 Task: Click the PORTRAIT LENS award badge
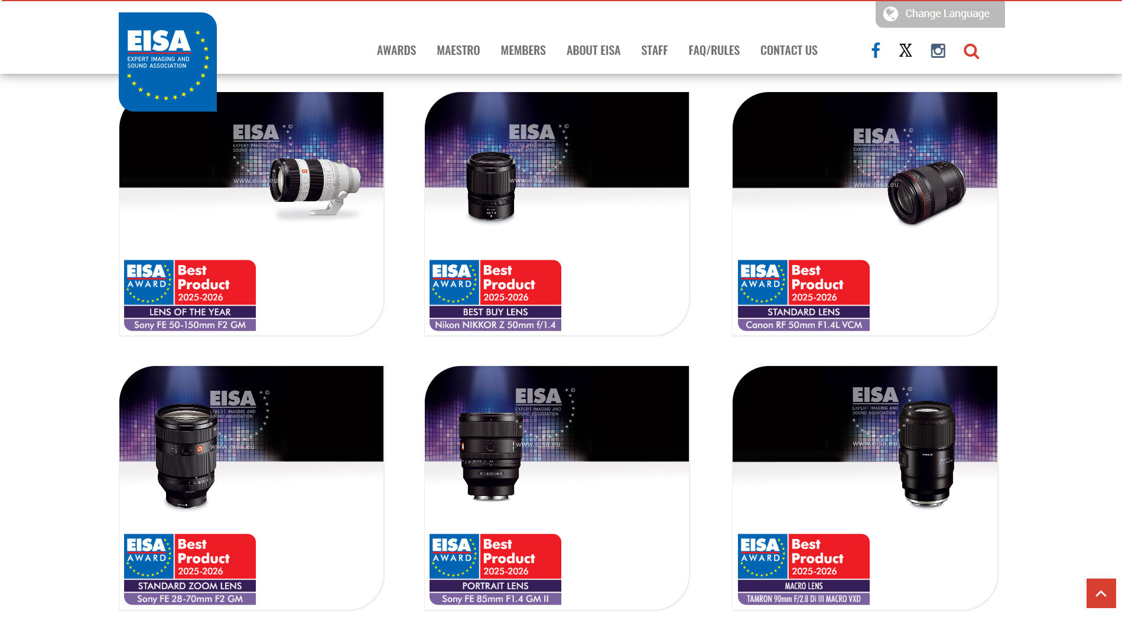click(x=495, y=569)
